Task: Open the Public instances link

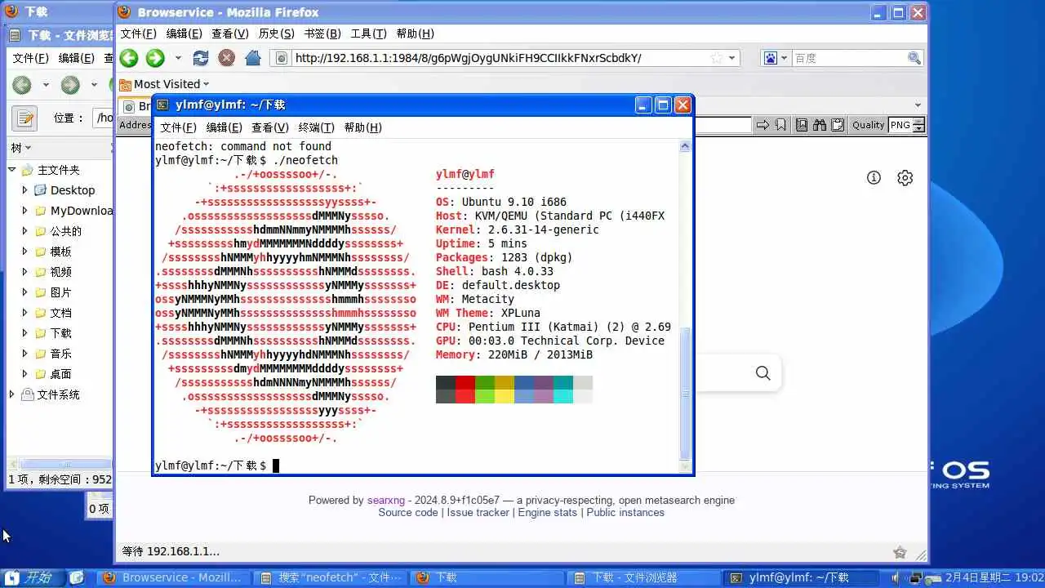Action: [625, 512]
